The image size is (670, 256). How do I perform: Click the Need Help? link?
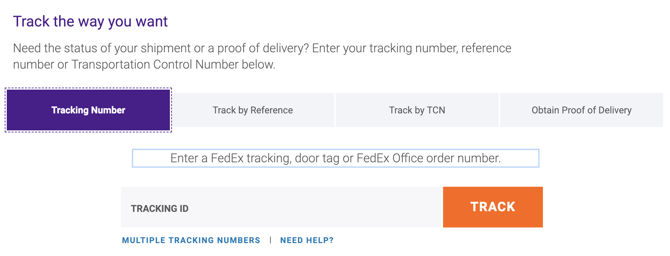pyautogui.click(x=307, y=240)
